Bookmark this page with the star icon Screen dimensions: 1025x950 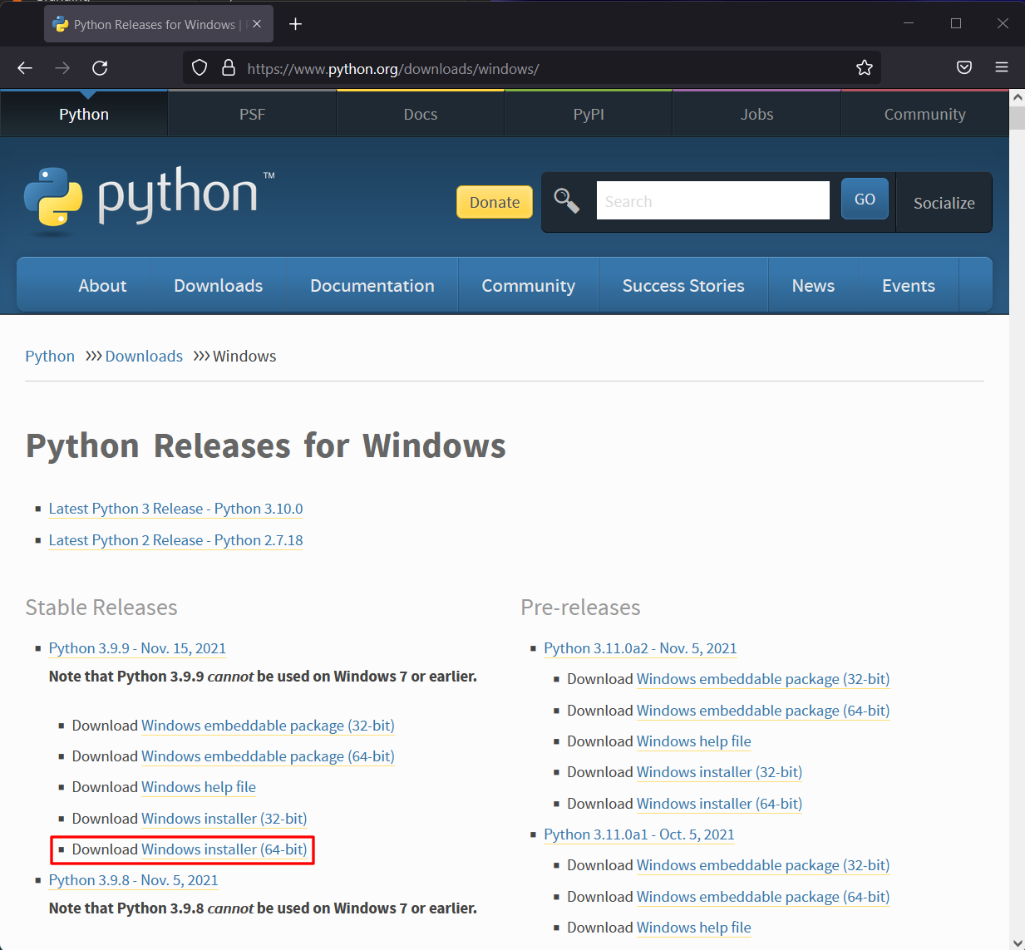(x=865, y=67)
